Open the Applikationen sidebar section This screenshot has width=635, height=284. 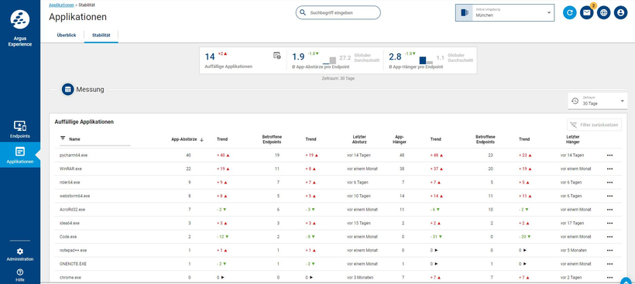[20, 156]
